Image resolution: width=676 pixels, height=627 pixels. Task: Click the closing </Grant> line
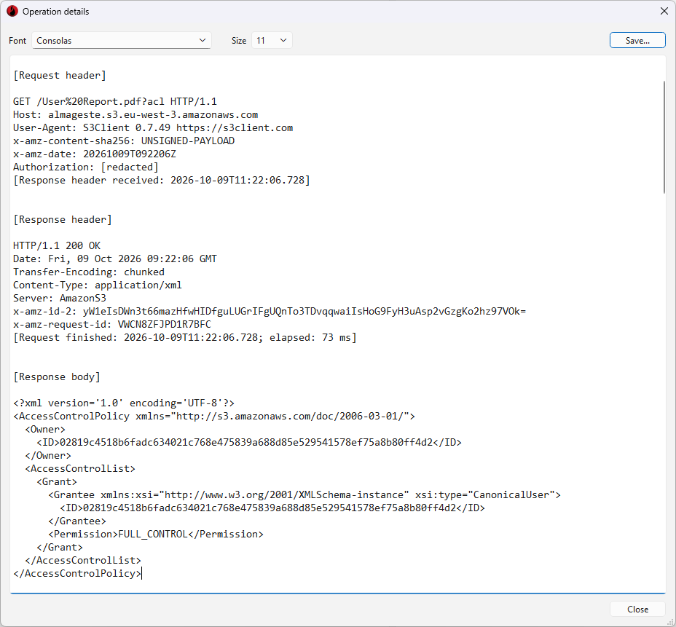pos(60,548)
